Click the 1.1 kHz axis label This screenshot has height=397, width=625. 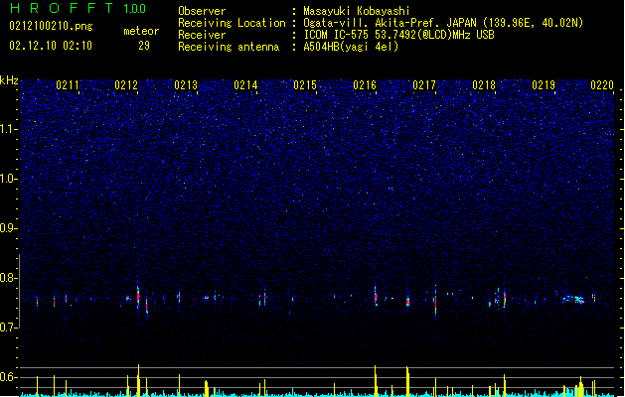click(x=9, y=129)
